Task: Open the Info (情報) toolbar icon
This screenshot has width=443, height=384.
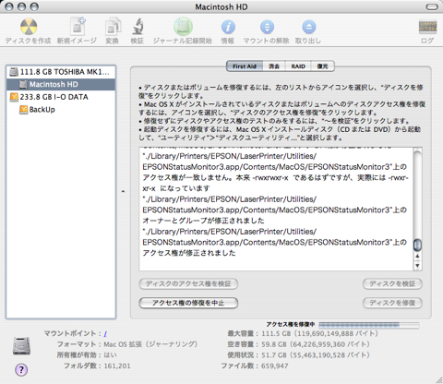Action: pyautogui.click(x=228, y=27)
